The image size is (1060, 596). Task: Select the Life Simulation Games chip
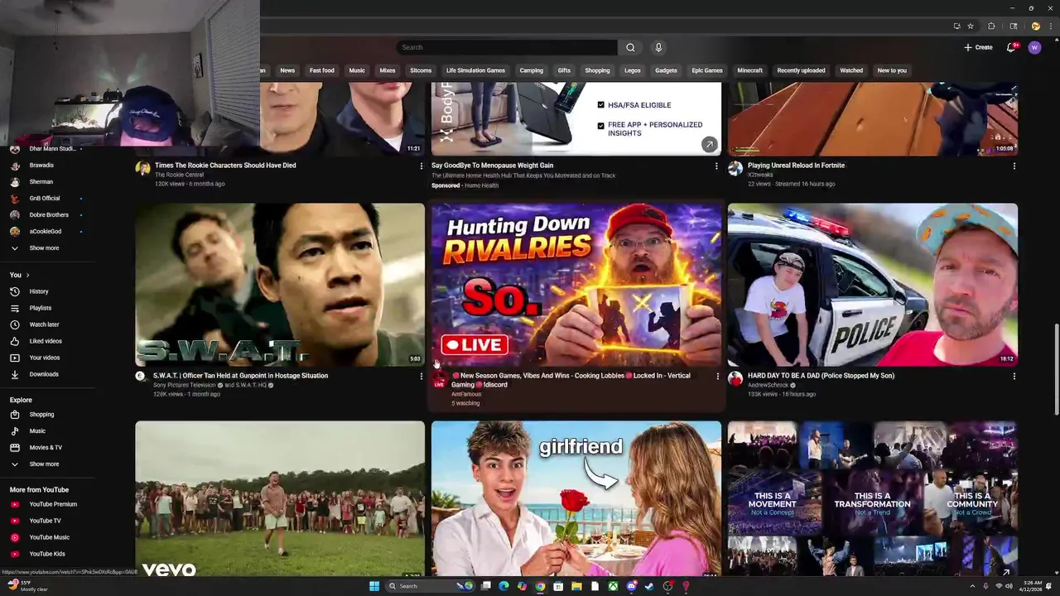pos(475,70)
